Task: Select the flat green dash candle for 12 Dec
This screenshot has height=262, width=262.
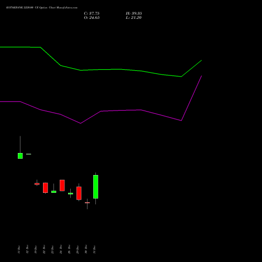Action: tap(29, 154)
